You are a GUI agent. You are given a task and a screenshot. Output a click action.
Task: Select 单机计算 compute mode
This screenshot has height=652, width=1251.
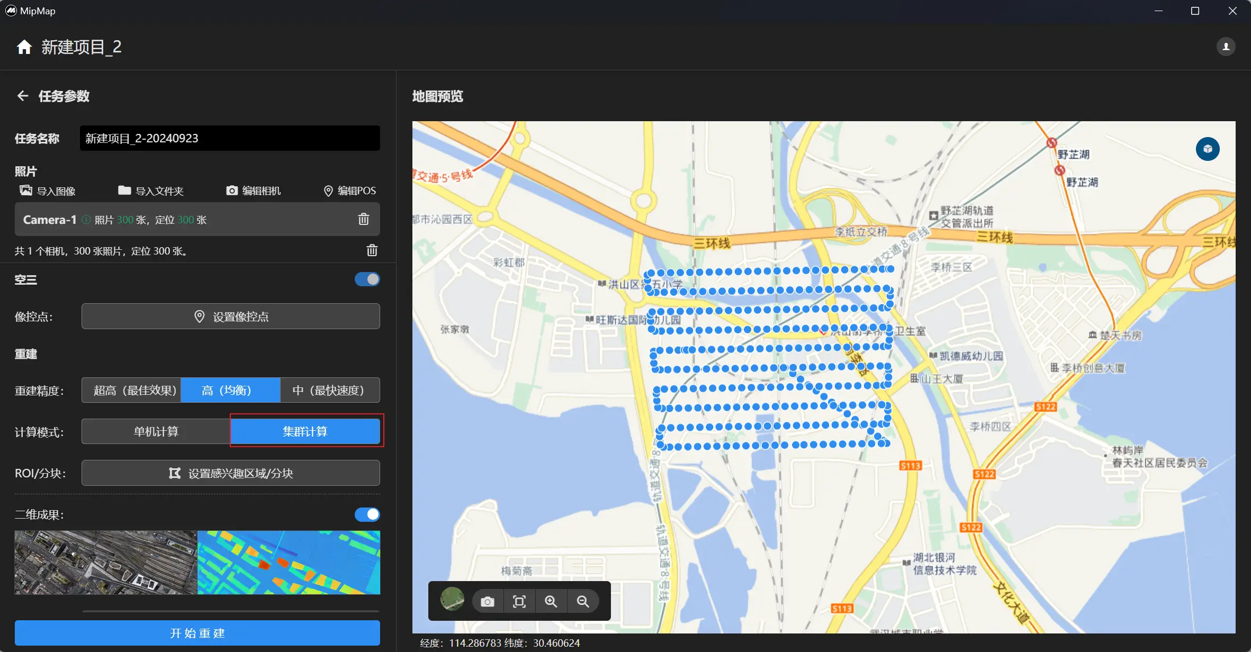(156, 432)
